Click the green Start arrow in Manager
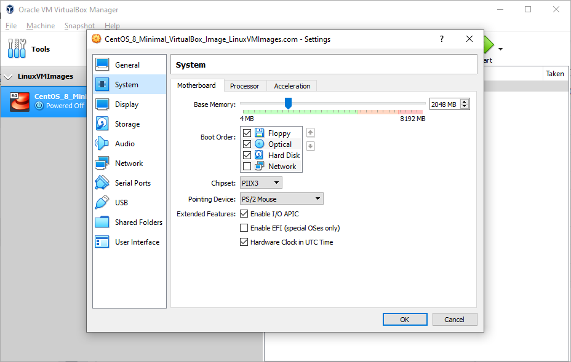571x362 pixels. (489, 45)
